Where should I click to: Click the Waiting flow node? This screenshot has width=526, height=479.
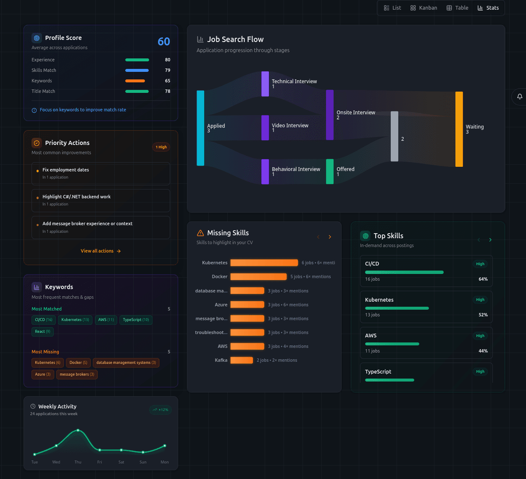[459, 129]
